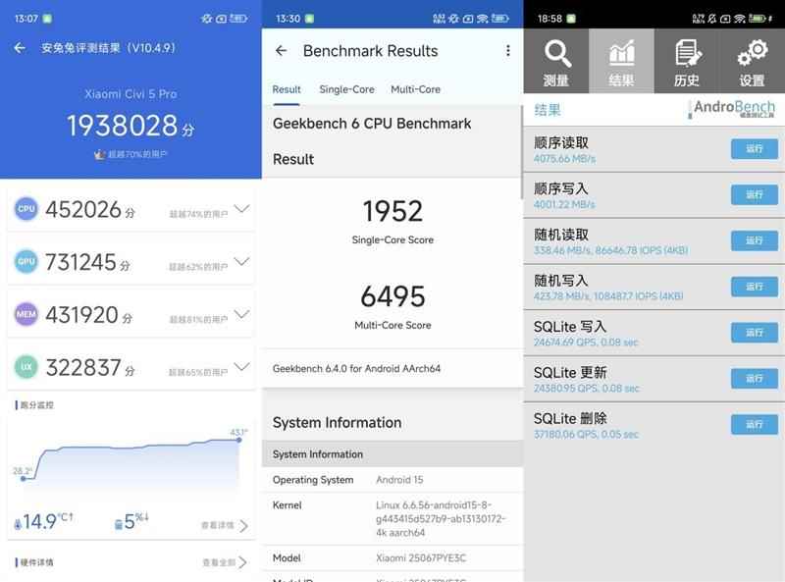Open AndroBench 测量 magnifier tab icon
785x582 pixels.
click(555, 57)
